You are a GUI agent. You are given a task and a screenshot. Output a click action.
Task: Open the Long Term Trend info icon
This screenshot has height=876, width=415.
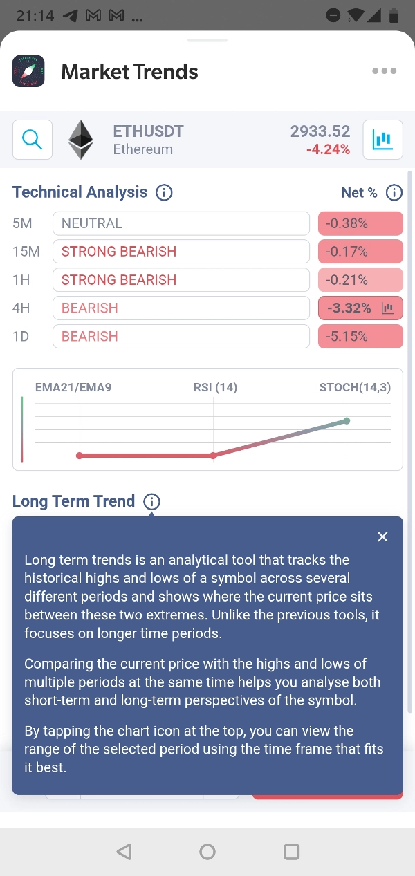click(151, 502)
